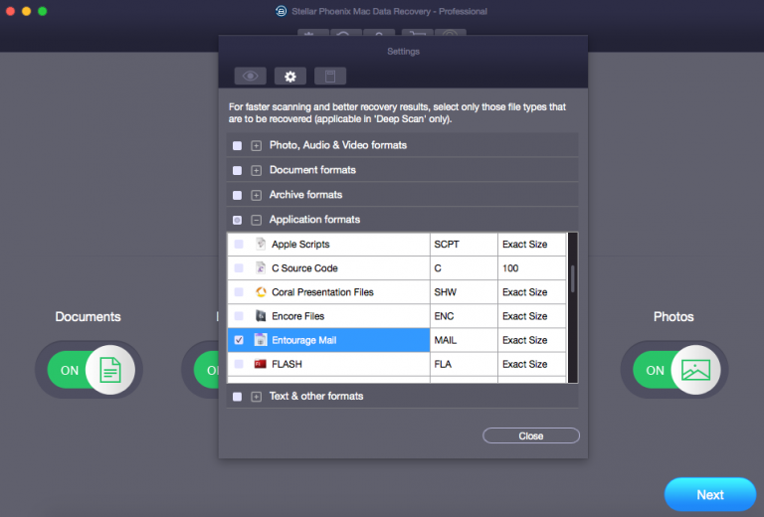Viewport: 764px width, 517px height.
Task: Tick the C Source Code checkbox
Action: (x=239, y=267)
